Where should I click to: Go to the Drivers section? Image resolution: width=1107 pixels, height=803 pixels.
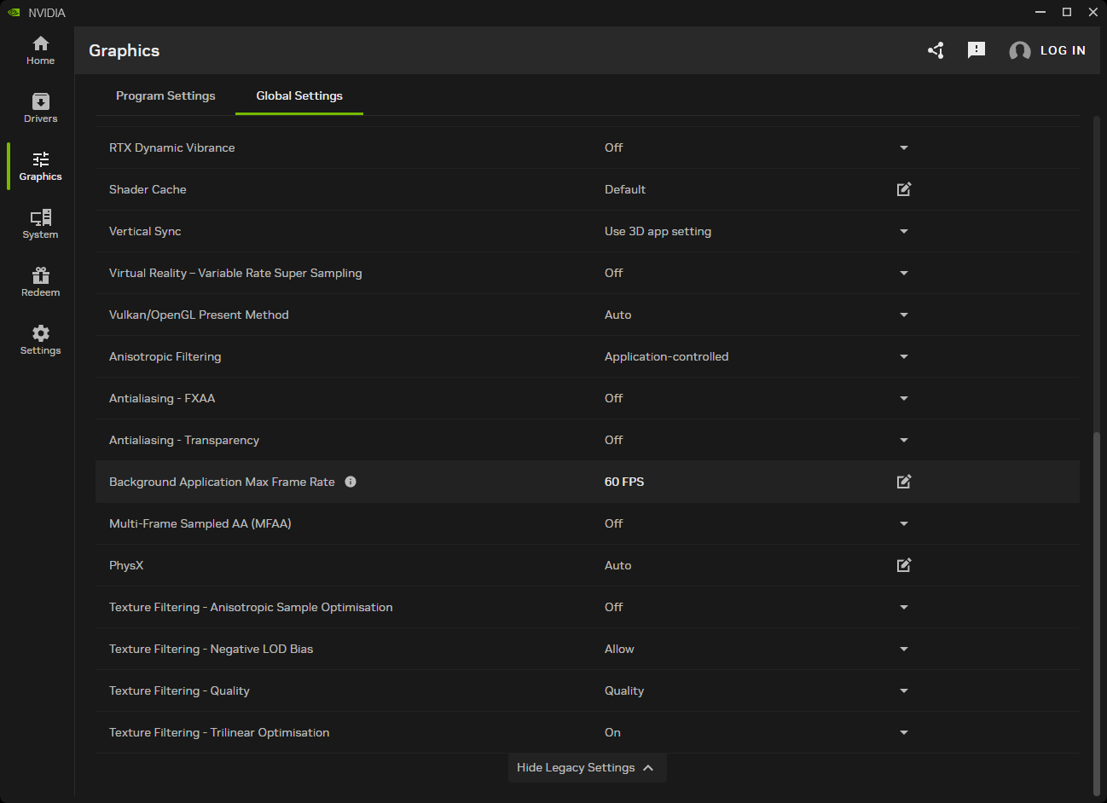pos(40,108)
